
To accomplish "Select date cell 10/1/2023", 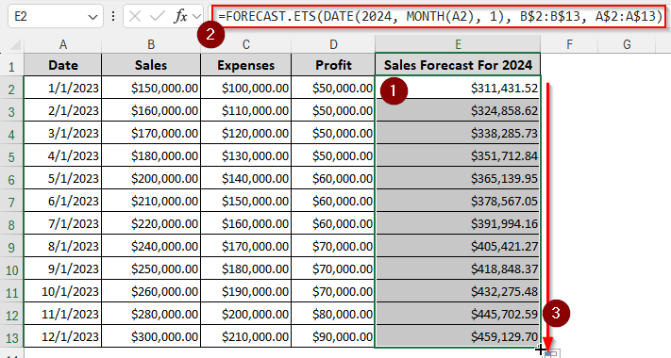I will [x=63, y=292].
